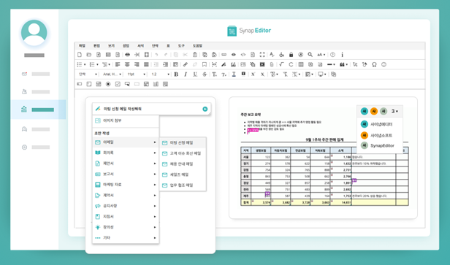Click the text highlight color icon
Viewport: 450px width, 265px height.
[243, 74]
